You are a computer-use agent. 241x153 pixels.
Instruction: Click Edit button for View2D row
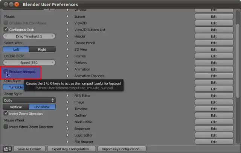point(214,23)
